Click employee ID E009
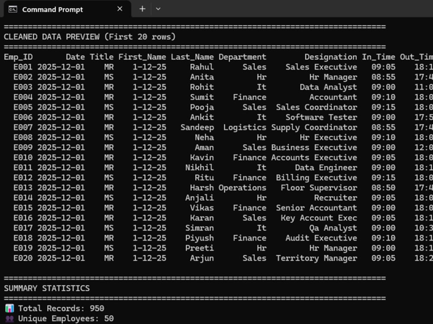 [x=23, y=147]
